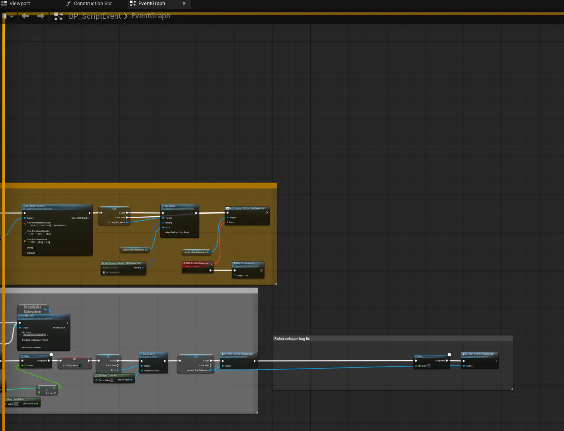Viewport: 564px width, 431px height.
Task: Go back with the left navigation arrow
Action: [x=25, y=16]
